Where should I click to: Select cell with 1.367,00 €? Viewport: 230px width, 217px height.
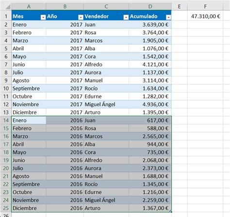click(150, 208)
